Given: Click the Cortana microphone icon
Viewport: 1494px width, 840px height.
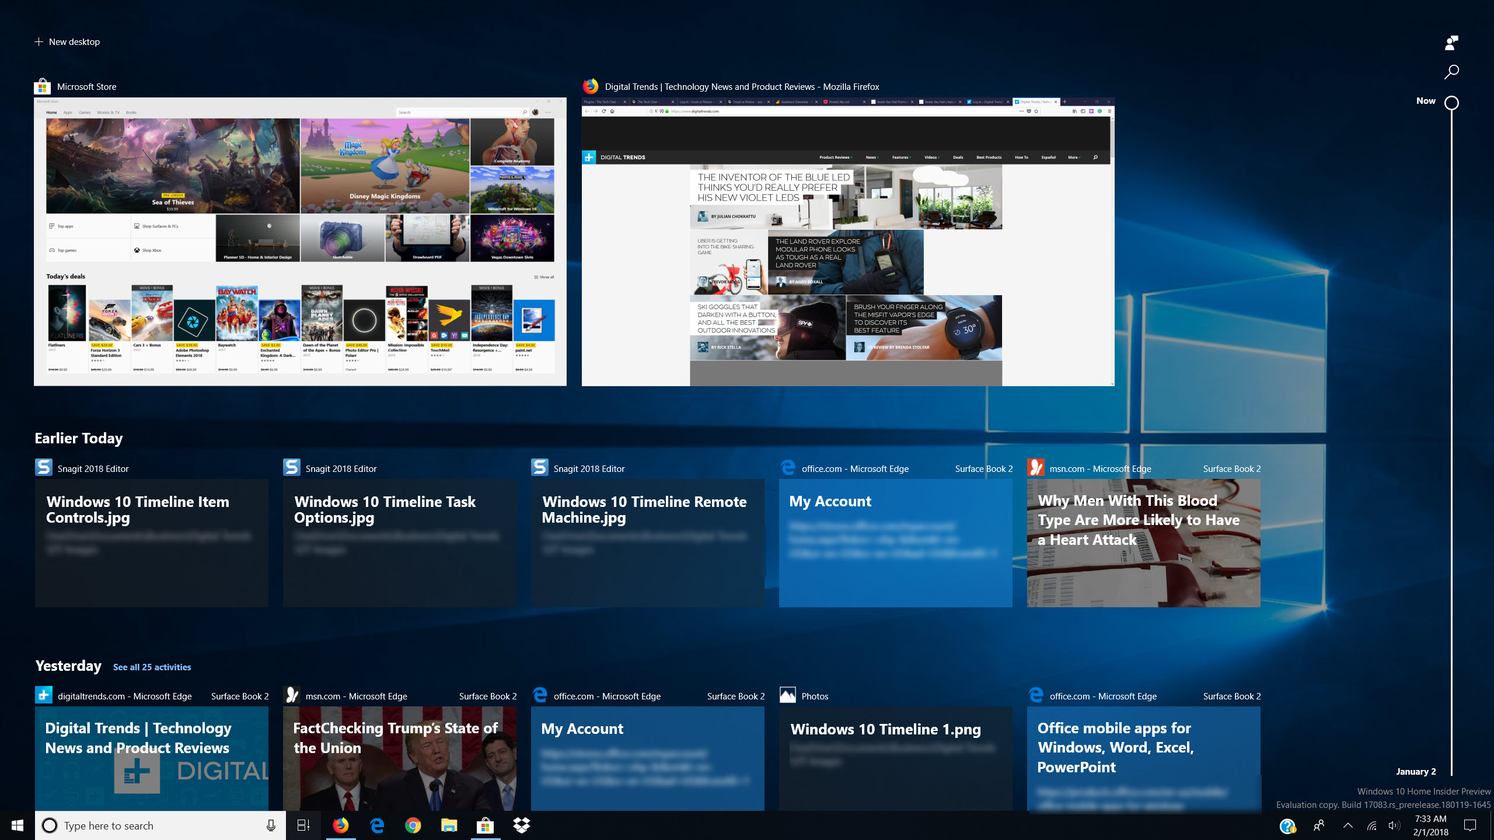Looking at the screenshot, I should point(271,825).
